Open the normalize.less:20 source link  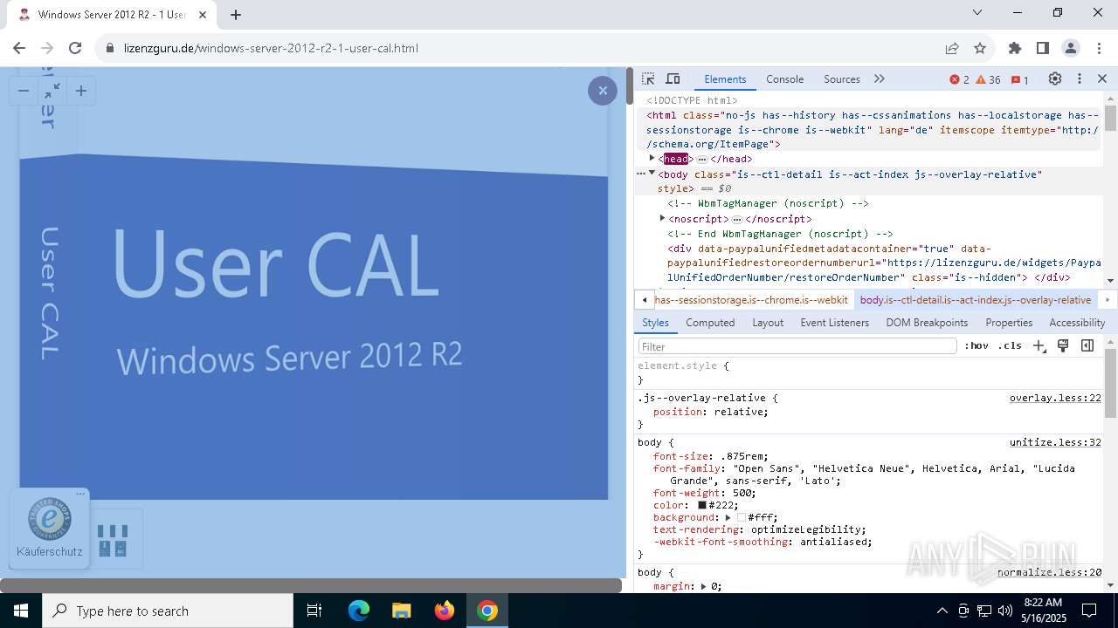pyautogui.click(x=1049, y=572)
